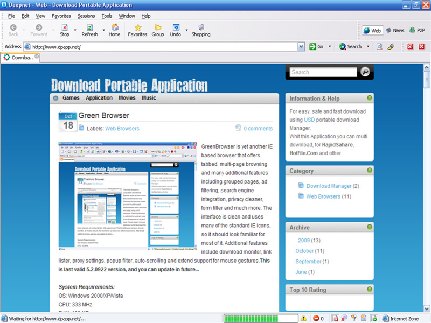Refresh the current page
Viewport: 431px width, 323px height.
tap(89, 31)
